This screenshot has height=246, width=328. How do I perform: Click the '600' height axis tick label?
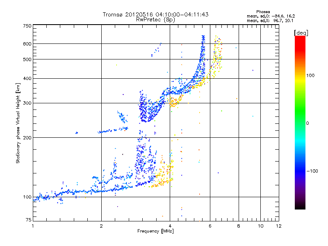[27, 44]
